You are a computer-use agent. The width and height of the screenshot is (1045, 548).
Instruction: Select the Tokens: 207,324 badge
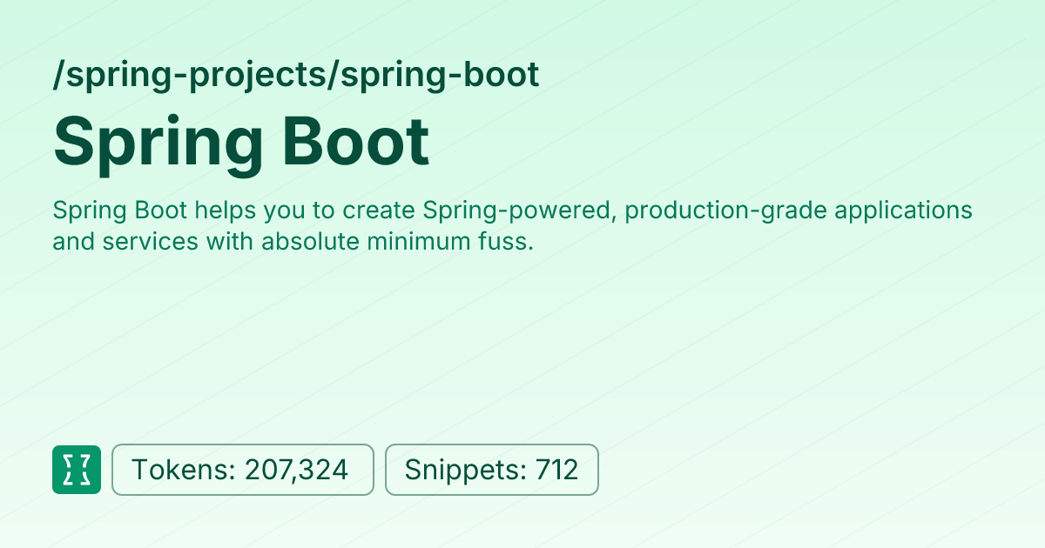pyautogui.click(x=243, y=470)
